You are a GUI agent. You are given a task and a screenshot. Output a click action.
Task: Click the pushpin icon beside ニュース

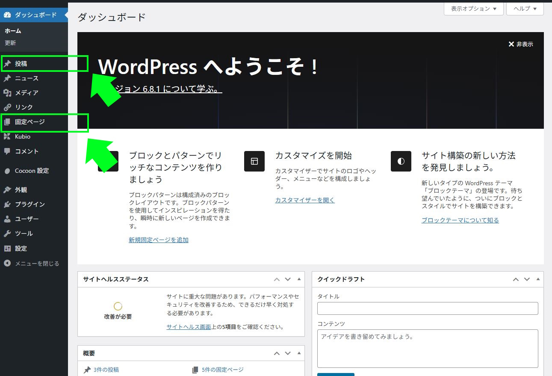7,78
